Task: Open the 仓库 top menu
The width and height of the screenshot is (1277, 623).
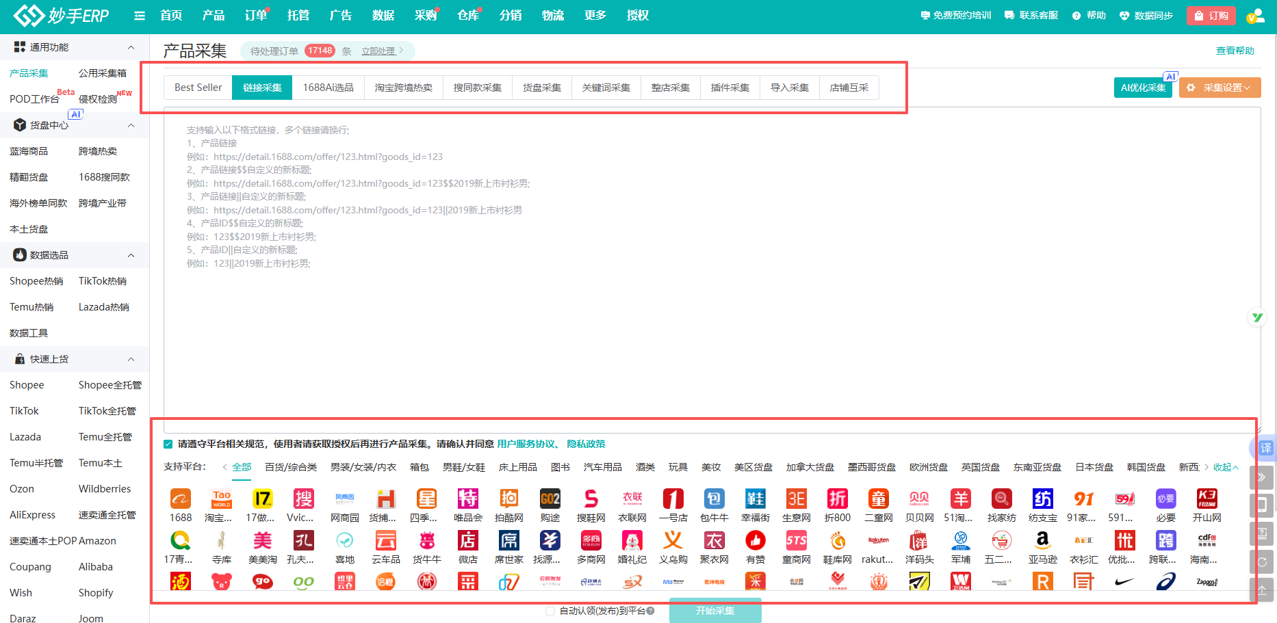Action: 468,15
